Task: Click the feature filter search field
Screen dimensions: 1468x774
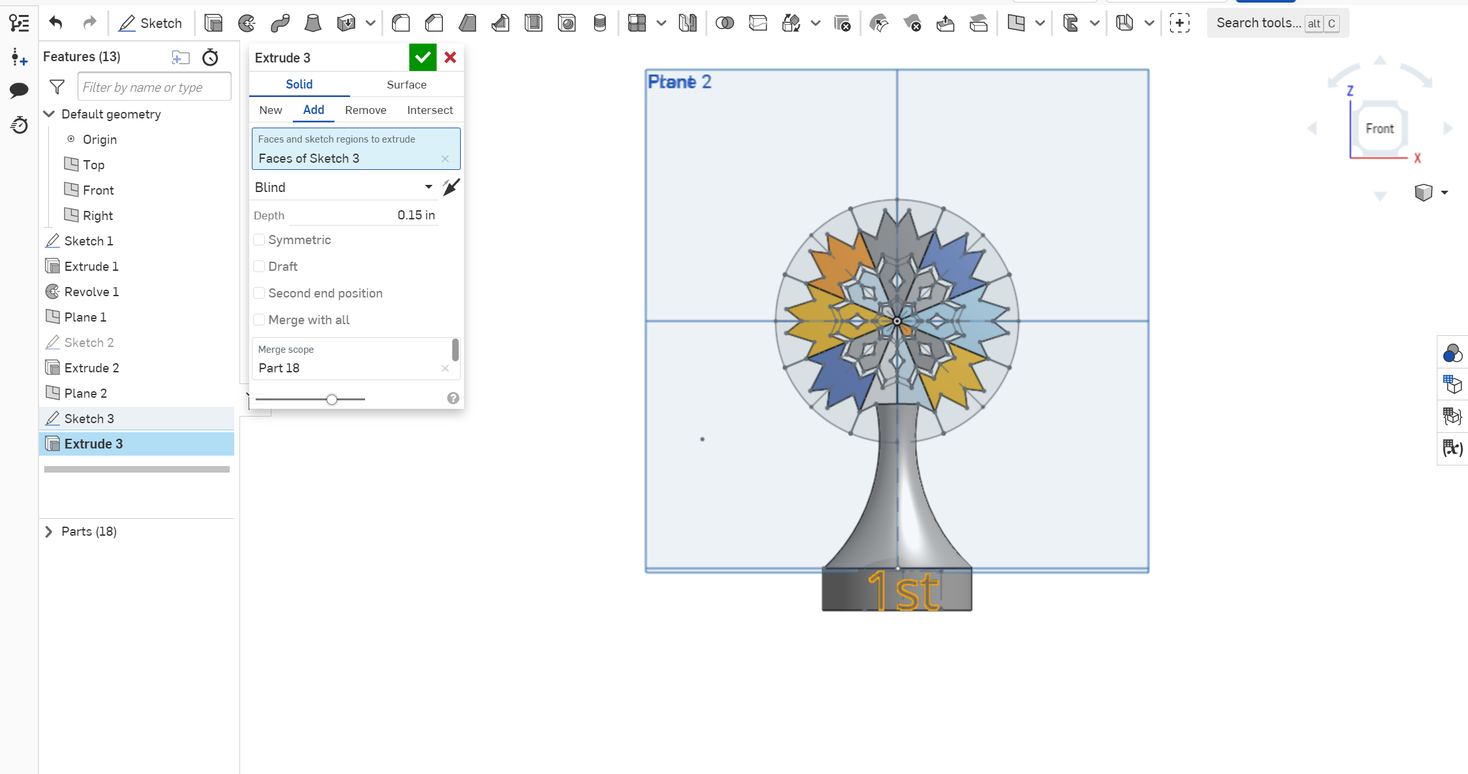Action: pos(154,86)
